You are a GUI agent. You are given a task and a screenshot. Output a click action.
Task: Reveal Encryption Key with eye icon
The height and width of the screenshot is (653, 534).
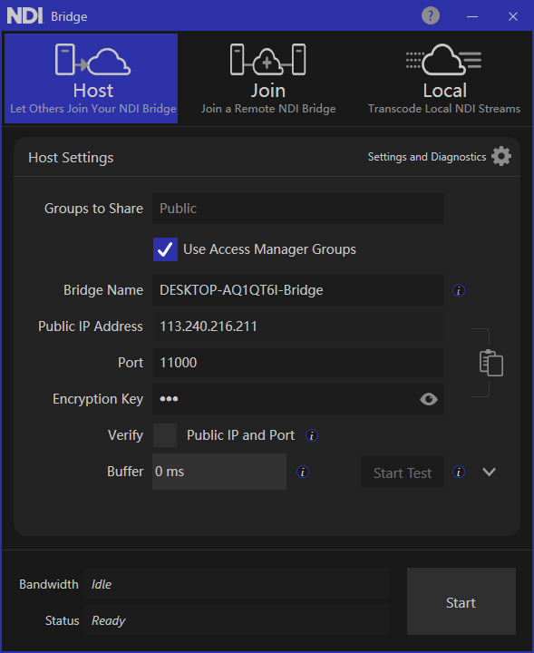tap(429, 399)
